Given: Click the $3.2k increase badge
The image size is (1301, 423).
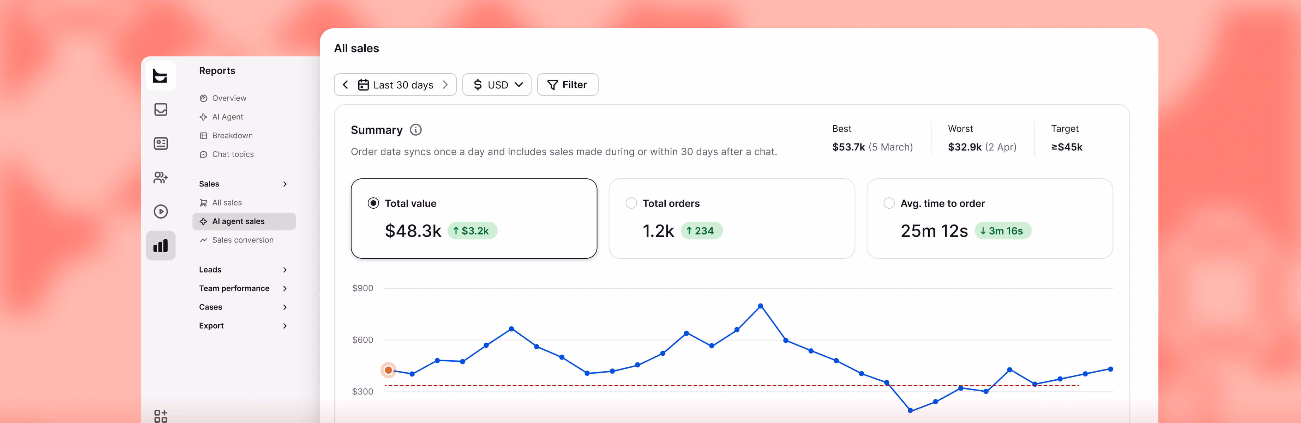Looking at the screenshot, I should click(472, 231).
